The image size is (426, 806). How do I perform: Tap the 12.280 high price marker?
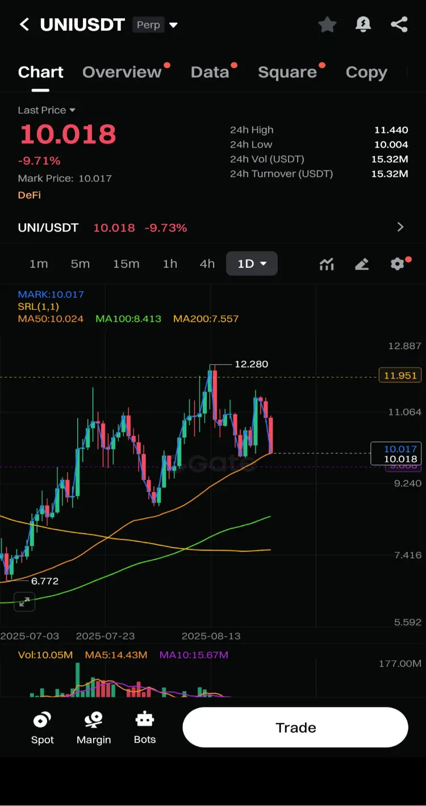click(x=251, y=364)
